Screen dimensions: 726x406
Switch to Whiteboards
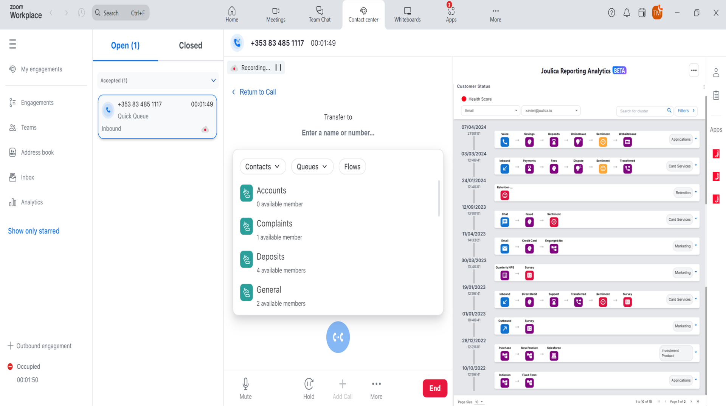(407, 14)
